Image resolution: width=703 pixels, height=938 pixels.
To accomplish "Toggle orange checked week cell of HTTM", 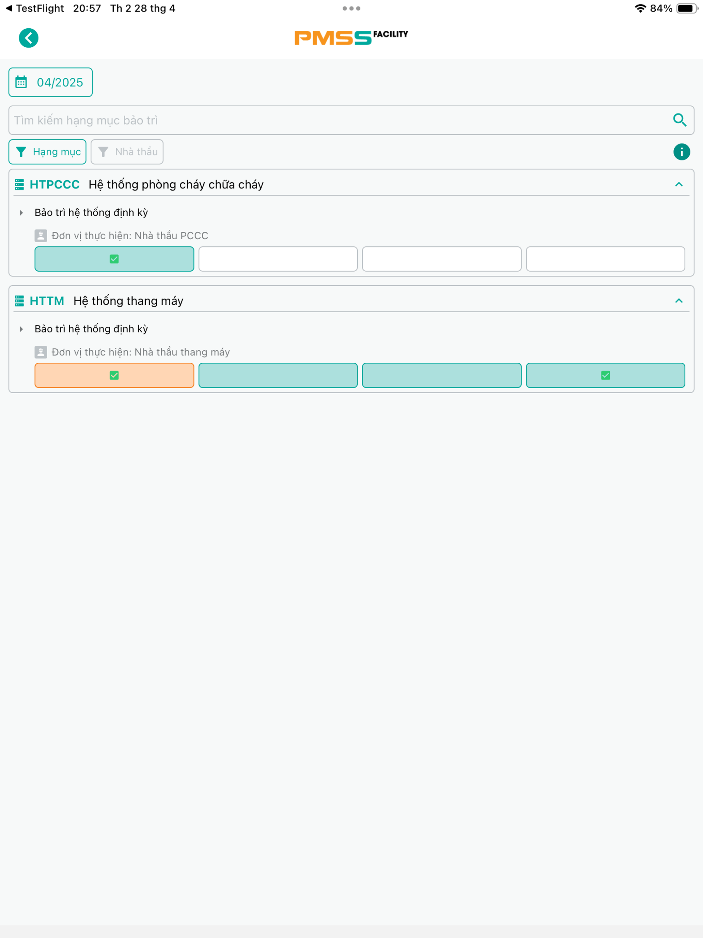I will pos(114,376).
